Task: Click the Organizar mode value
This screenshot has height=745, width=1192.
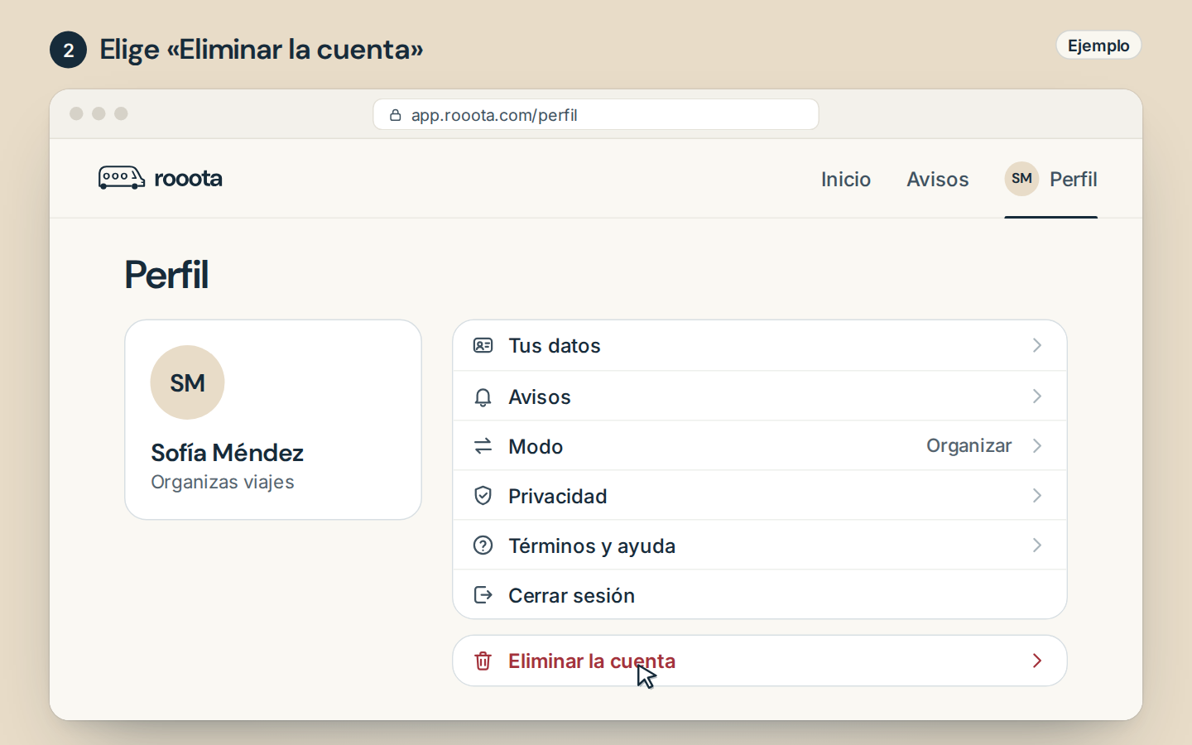Action: [x=968, y=446]
